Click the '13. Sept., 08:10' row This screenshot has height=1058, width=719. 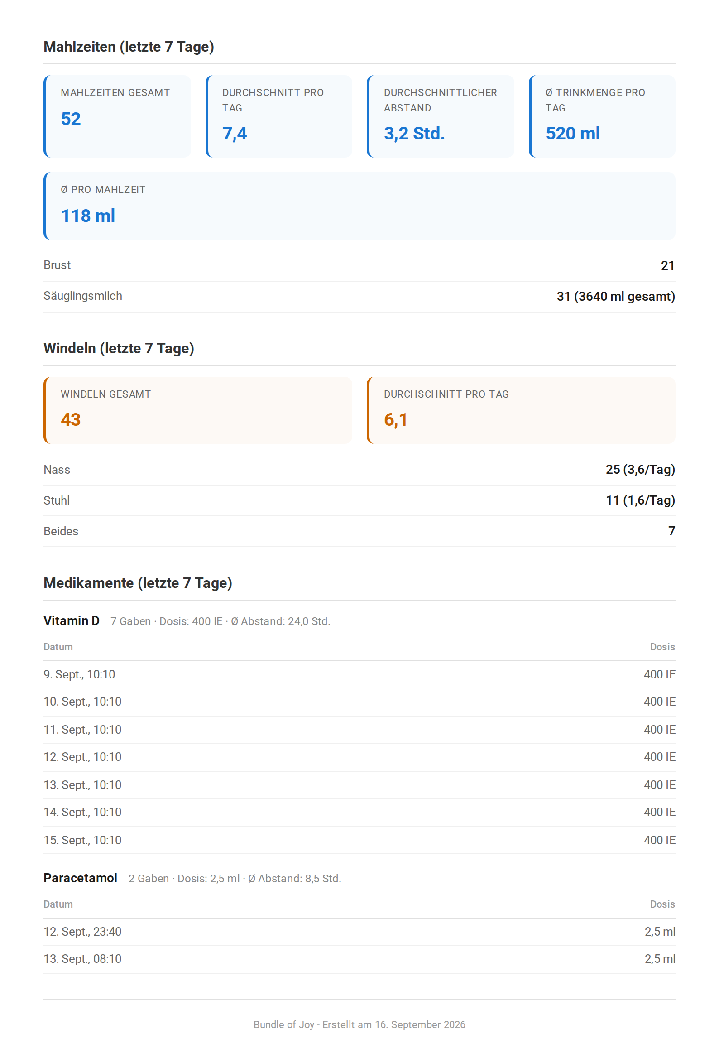coord(359,959)
